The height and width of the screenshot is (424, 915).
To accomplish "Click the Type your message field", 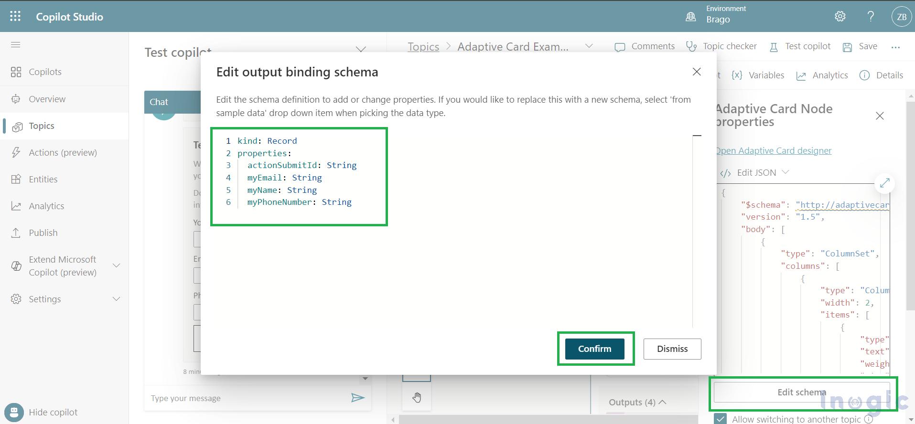I will point(246,398).
